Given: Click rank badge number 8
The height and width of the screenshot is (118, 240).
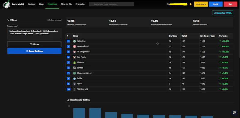Looking at the screenshot, I should coord(68,78).
